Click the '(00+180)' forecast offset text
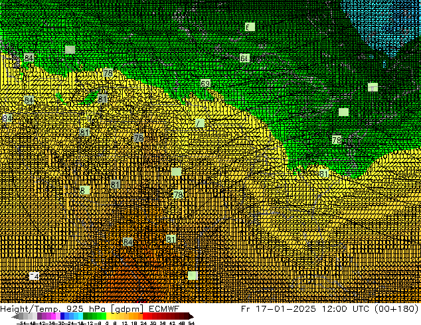This screenshot has height=325, width=421. coord(396,308)
